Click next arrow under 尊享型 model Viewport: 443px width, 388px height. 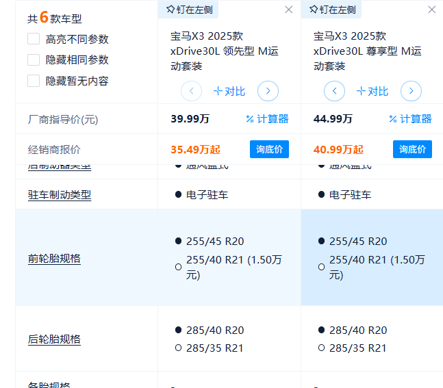click(411, 91)
